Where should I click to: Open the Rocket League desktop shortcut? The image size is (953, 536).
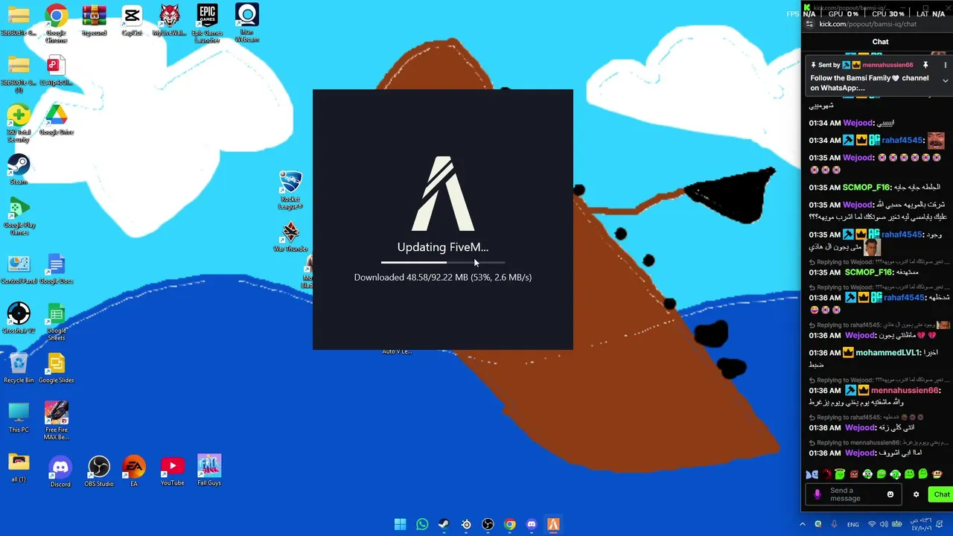pyautogui.click(x=290, y=191)
